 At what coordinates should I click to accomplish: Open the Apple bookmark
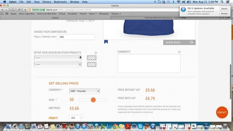(x=13, y=14)
